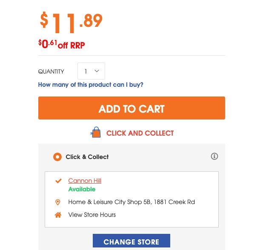Image resolution: width=263 pixels, height=250 pixels.
Task: Click the orange checkmark beside Cannon Hill
Action: coord(58,181)
